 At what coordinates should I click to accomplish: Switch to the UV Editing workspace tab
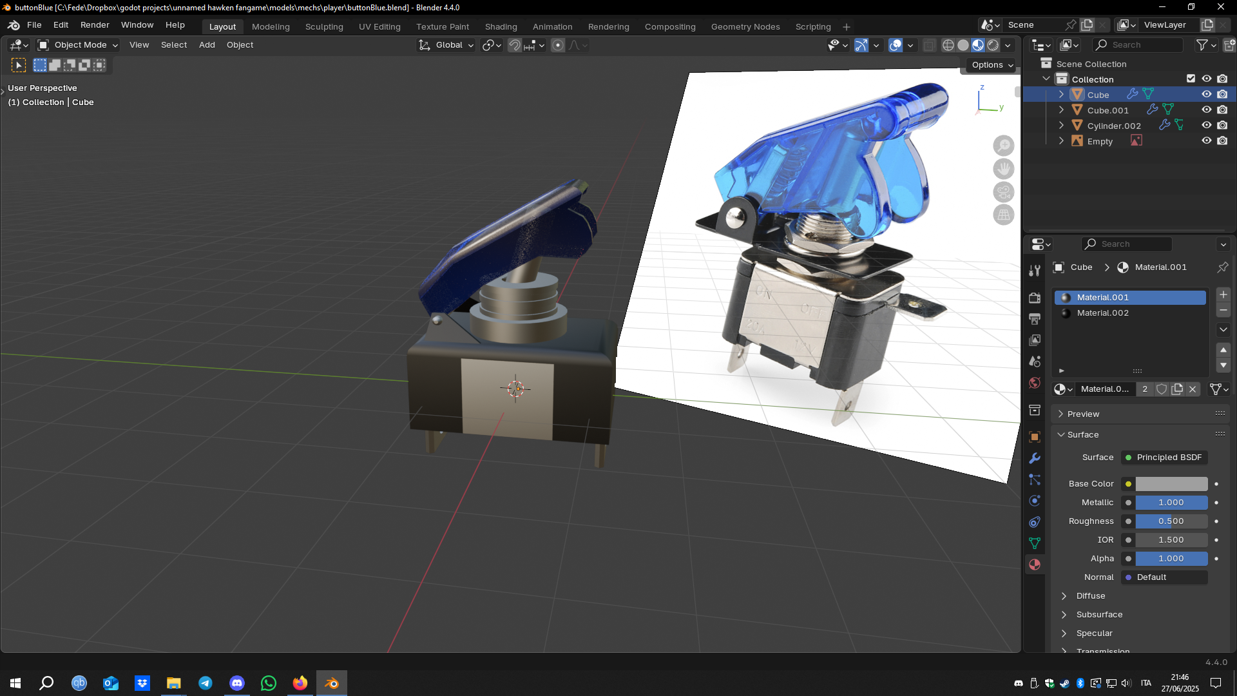(x=379, y=27)
